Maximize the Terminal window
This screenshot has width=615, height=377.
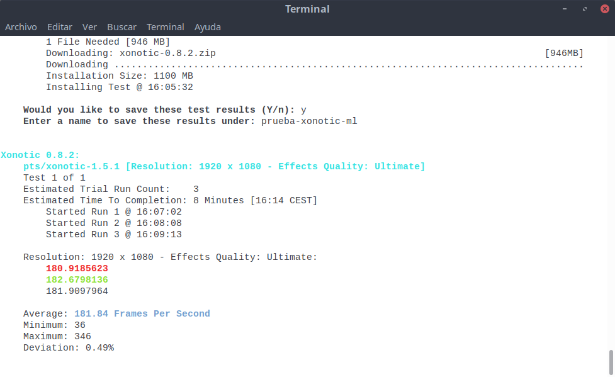pos(585,9)
